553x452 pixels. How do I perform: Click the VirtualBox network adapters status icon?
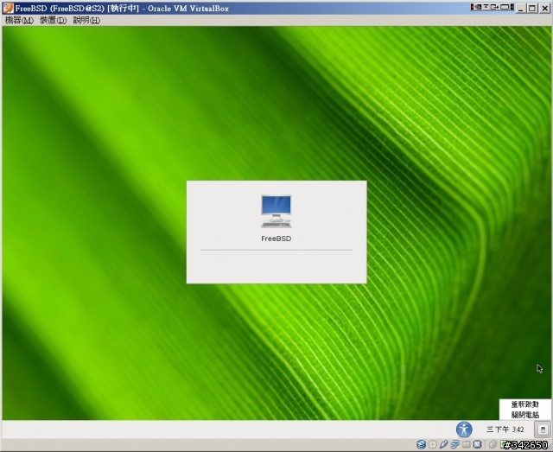pos(455,444)
